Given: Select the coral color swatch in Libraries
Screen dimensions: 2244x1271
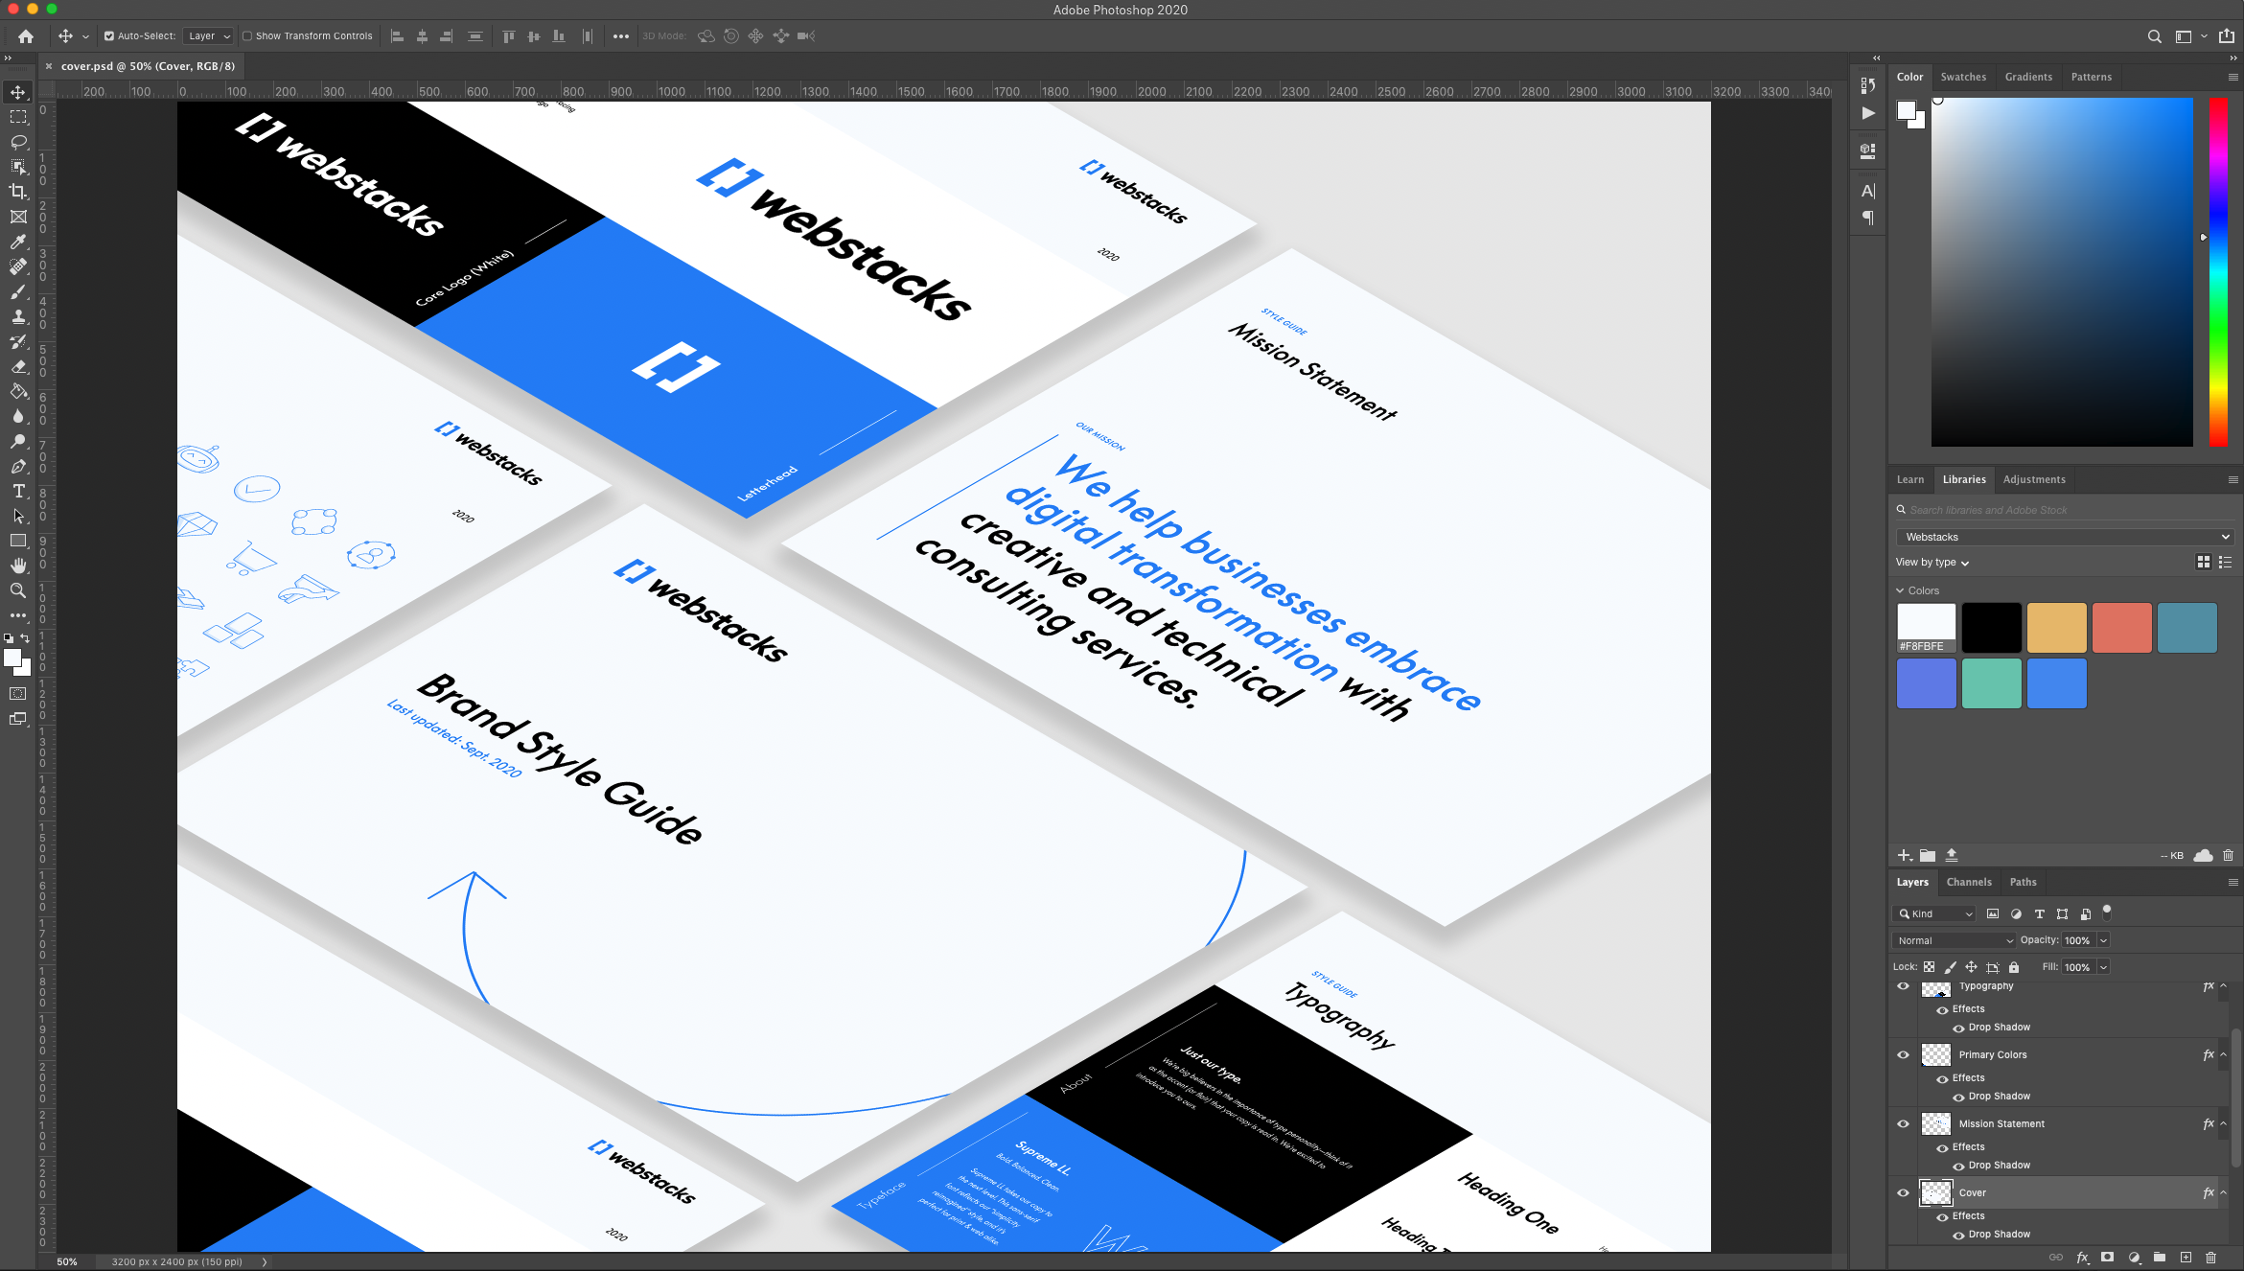Looking at the screenshot, I should 2121,627.
